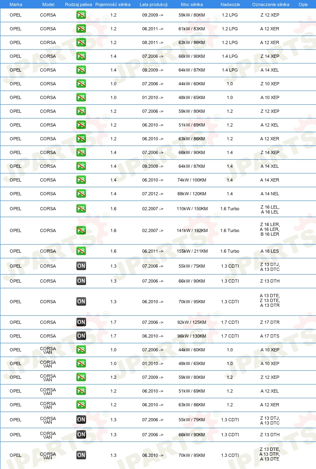Click the 88kW / 120KM power cell
The image size is (316, 469).
192,194
